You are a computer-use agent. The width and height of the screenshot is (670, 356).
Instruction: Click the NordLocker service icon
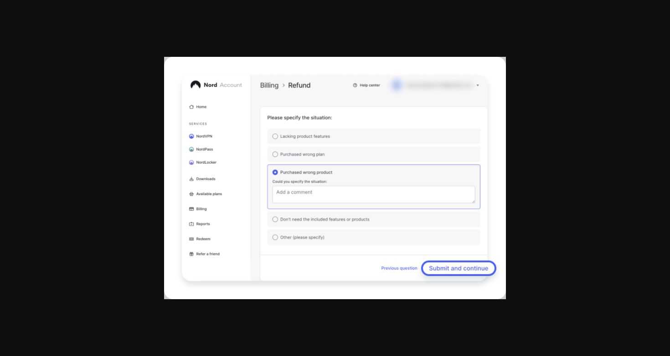[x=191, y=162]
